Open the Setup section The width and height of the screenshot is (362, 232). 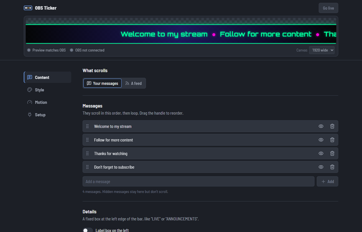(48, 115)
